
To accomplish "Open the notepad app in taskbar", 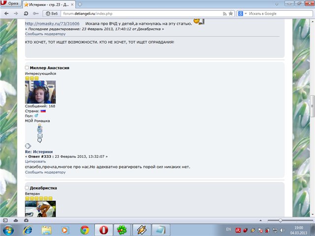I will [x=160, y=230].
